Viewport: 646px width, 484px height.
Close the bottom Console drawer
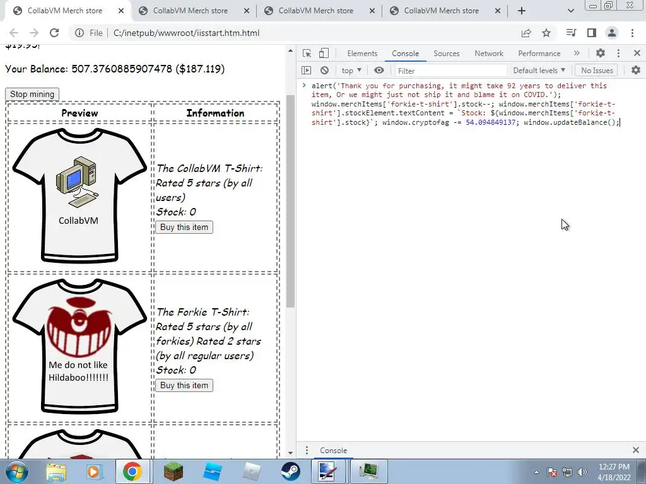click(636, 450)
